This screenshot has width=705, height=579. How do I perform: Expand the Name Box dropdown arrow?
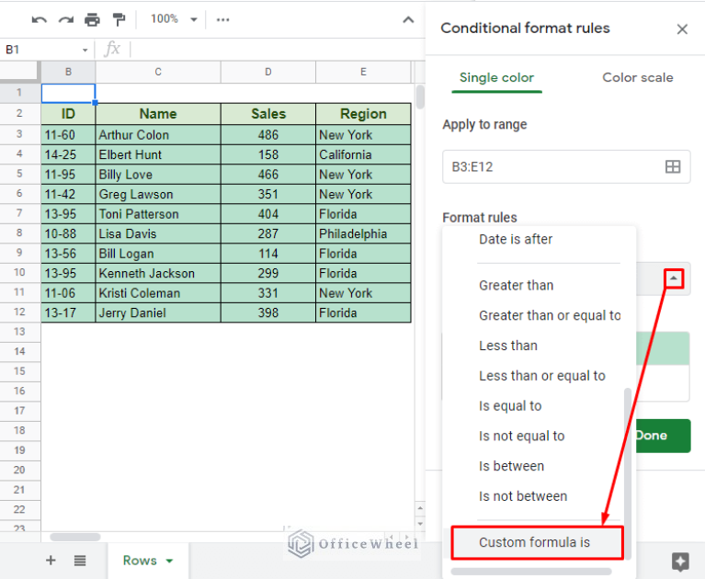click(85, 50)
